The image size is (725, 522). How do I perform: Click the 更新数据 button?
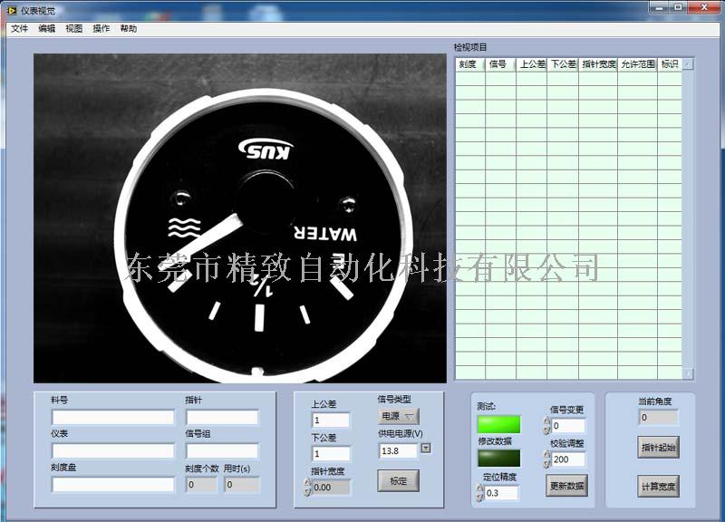point(567,486)
